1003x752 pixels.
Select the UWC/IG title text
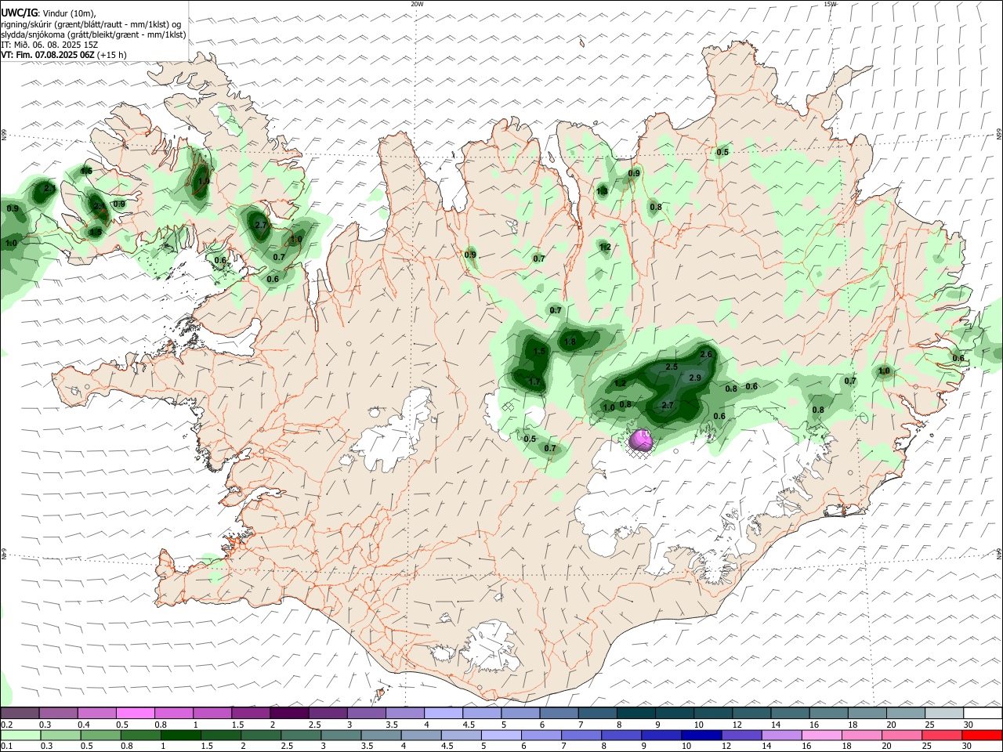point(19,13)
